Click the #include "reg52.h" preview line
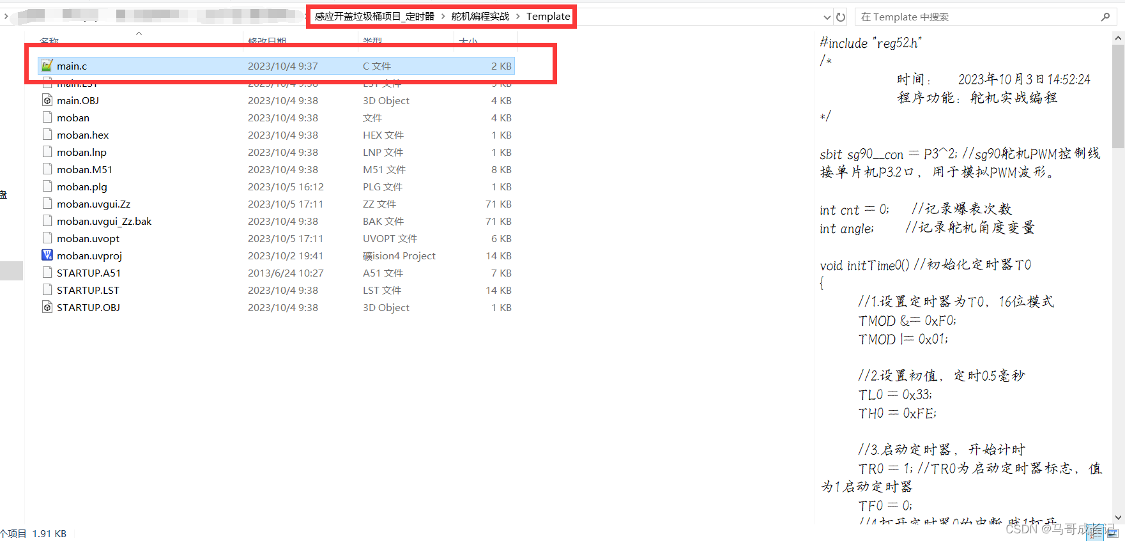 pos(871,43)
